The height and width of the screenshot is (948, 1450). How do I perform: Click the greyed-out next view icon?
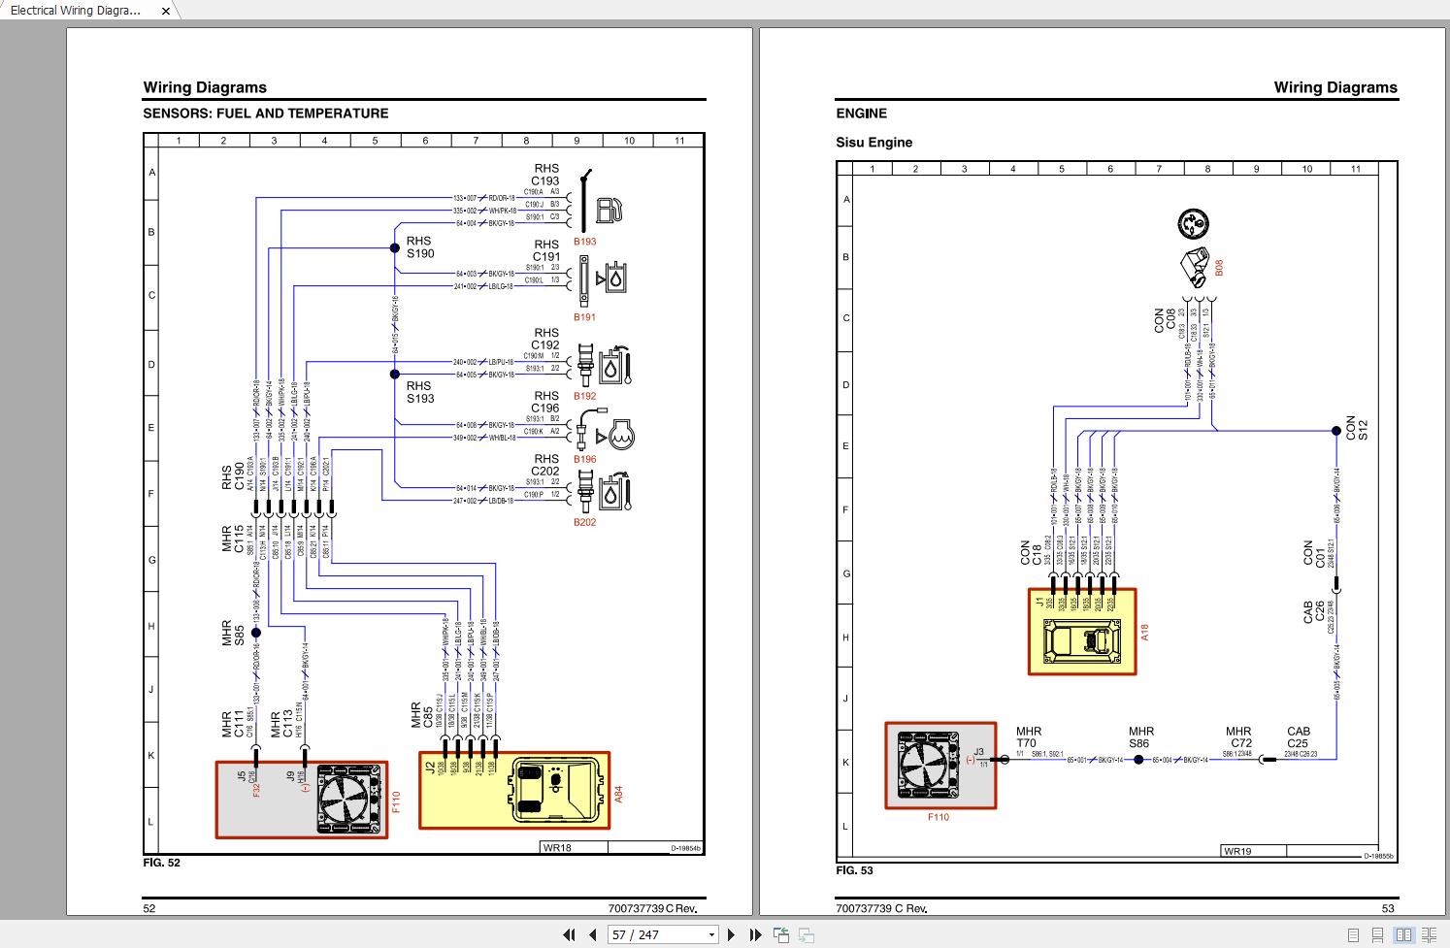[806, 935]
